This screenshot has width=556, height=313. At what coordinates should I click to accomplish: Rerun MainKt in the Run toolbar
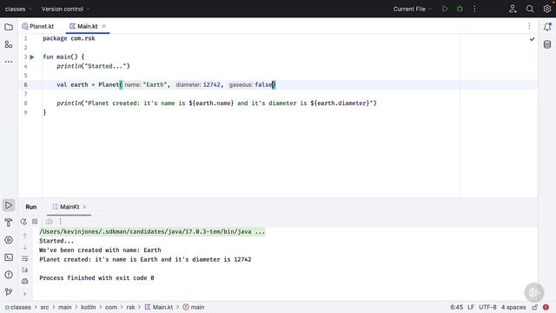tap(23, 222)
